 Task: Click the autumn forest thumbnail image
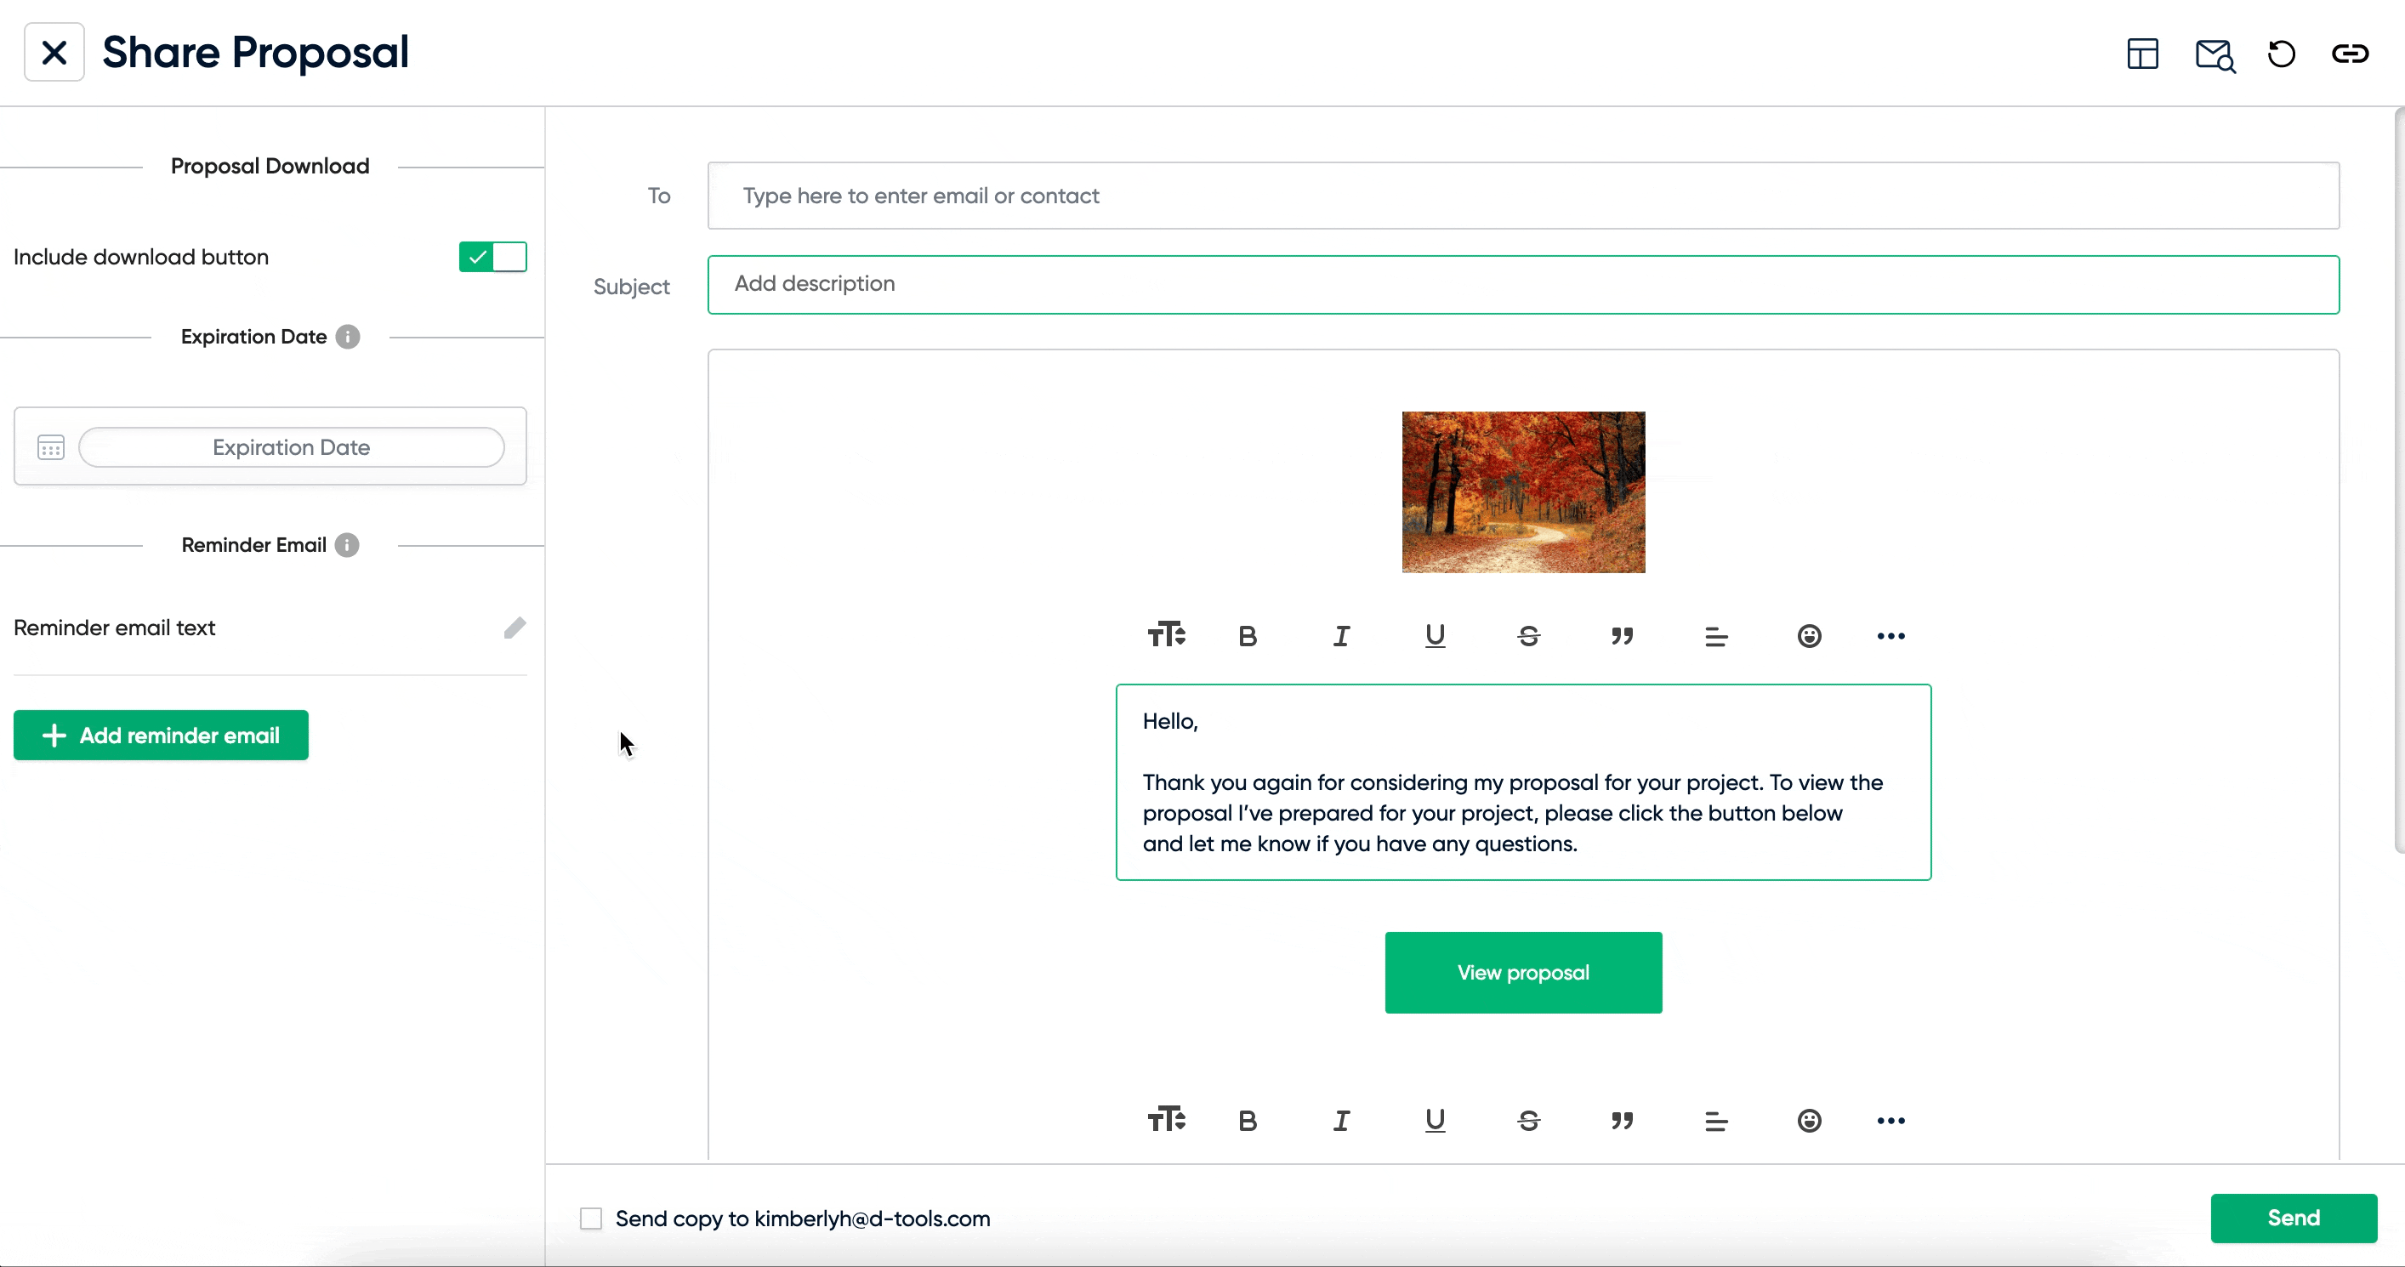pos(1524,491)
